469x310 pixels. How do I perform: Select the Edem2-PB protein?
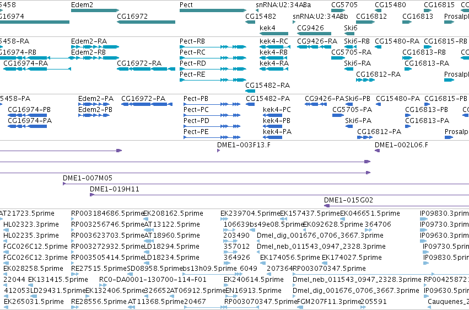94,115
